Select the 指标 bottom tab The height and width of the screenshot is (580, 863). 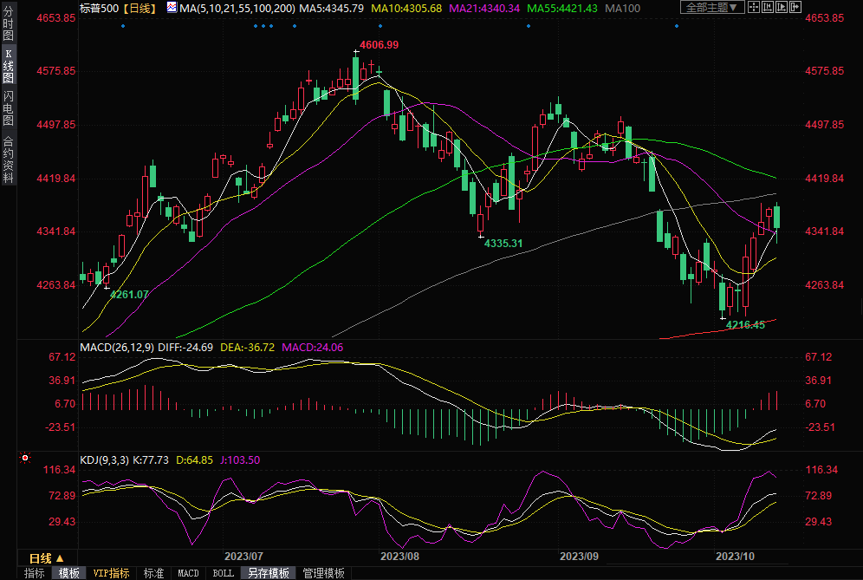[35, 573]
